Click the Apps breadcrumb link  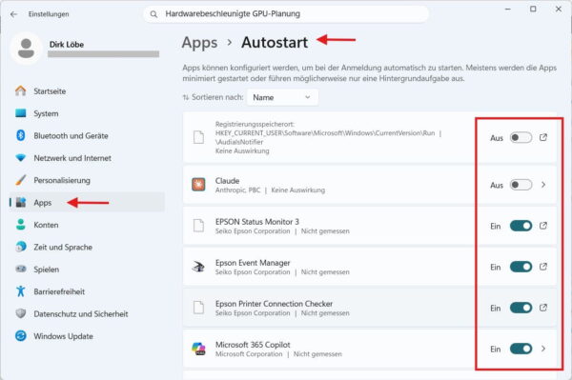coord(199,43)
